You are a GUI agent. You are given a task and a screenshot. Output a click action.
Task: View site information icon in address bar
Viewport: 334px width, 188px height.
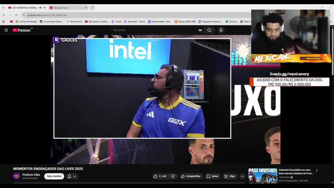tap(24, 15)
